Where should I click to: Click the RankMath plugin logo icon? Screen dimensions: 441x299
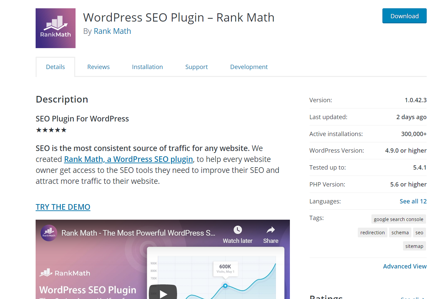pos(56,28)
